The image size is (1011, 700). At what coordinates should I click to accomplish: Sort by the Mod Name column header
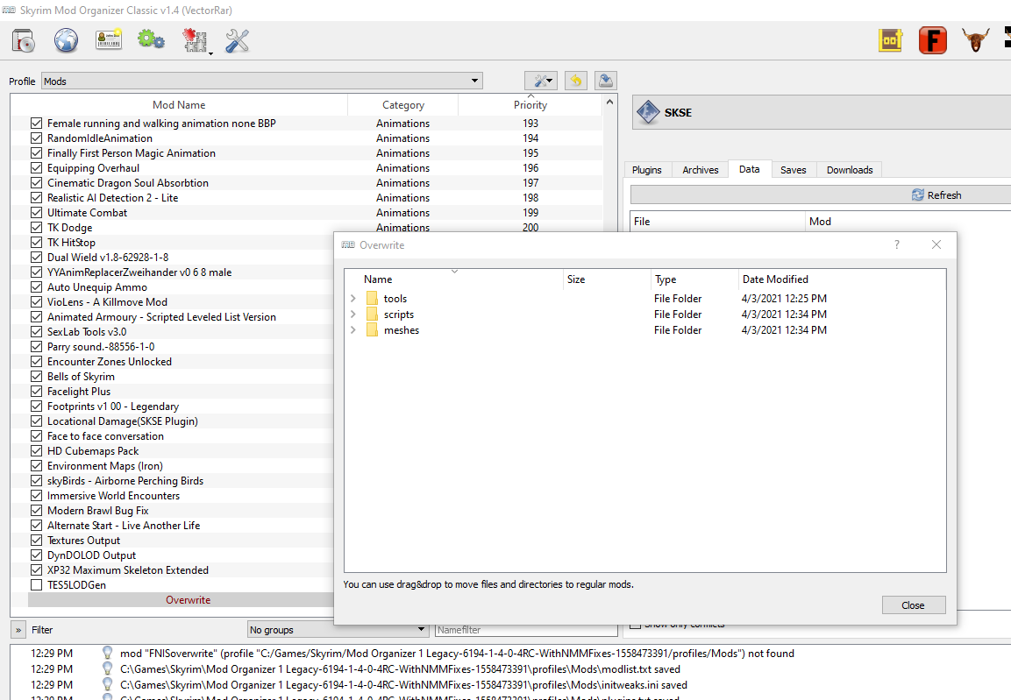click(179, 104)
